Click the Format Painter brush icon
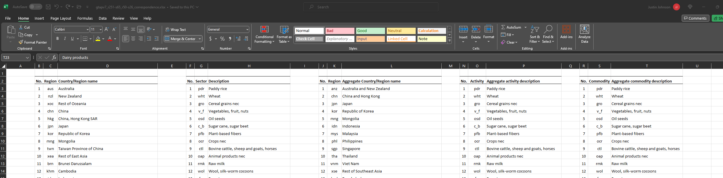This screenshot has width=723, height=178. click(x=21, y=42)
